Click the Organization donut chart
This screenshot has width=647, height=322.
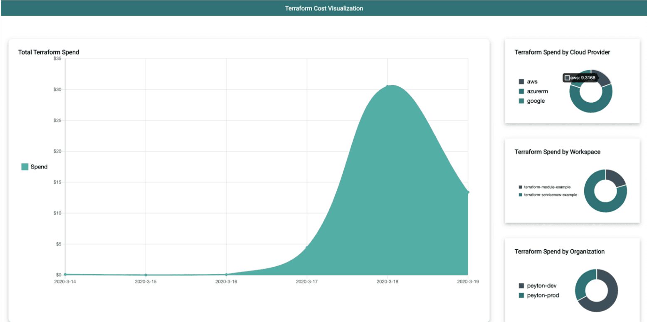point(597,290)
